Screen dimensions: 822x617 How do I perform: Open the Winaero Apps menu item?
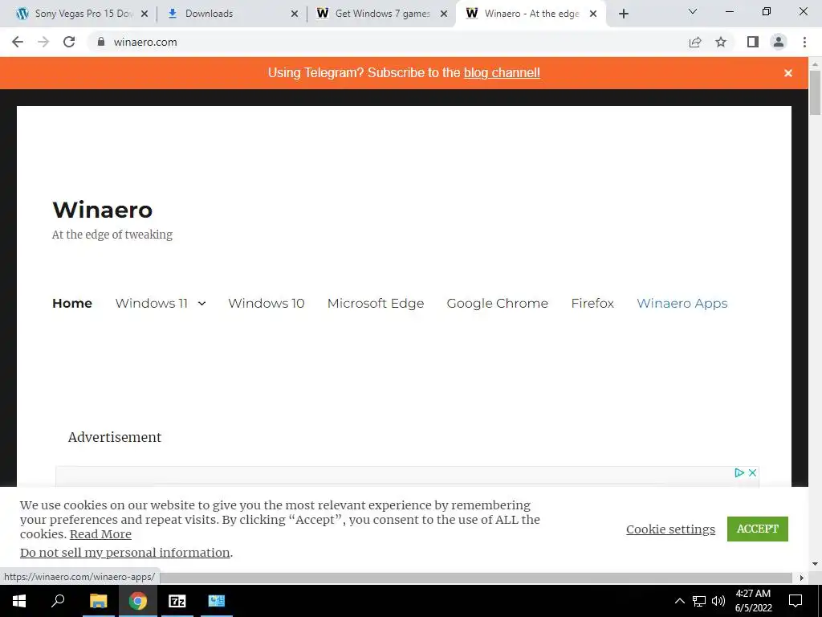pos(682,304)
